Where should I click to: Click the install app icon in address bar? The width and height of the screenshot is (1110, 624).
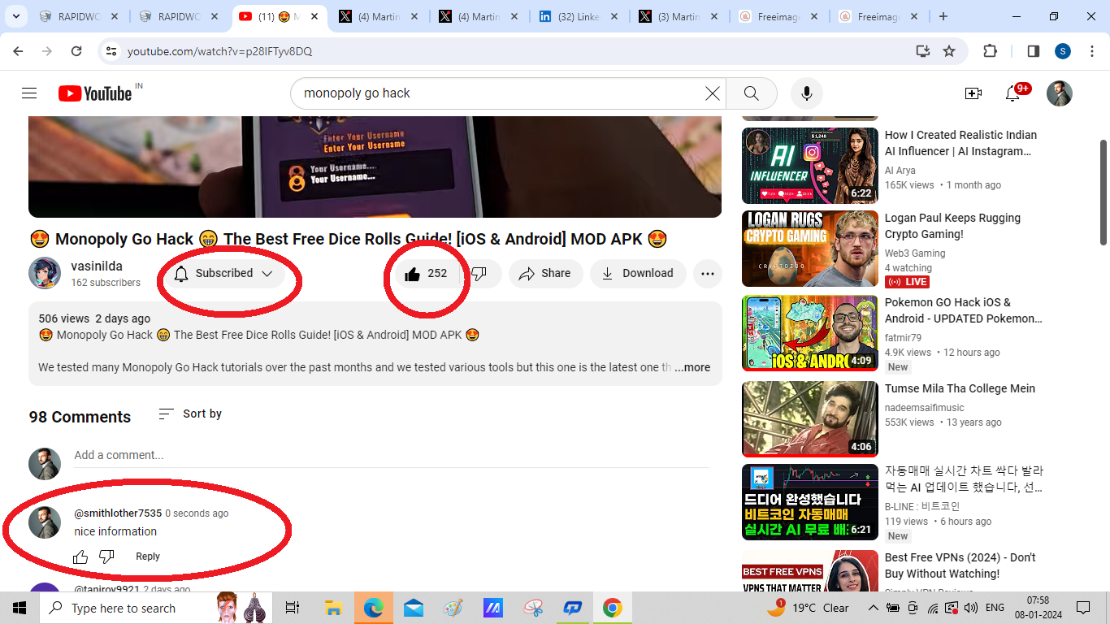922,51
